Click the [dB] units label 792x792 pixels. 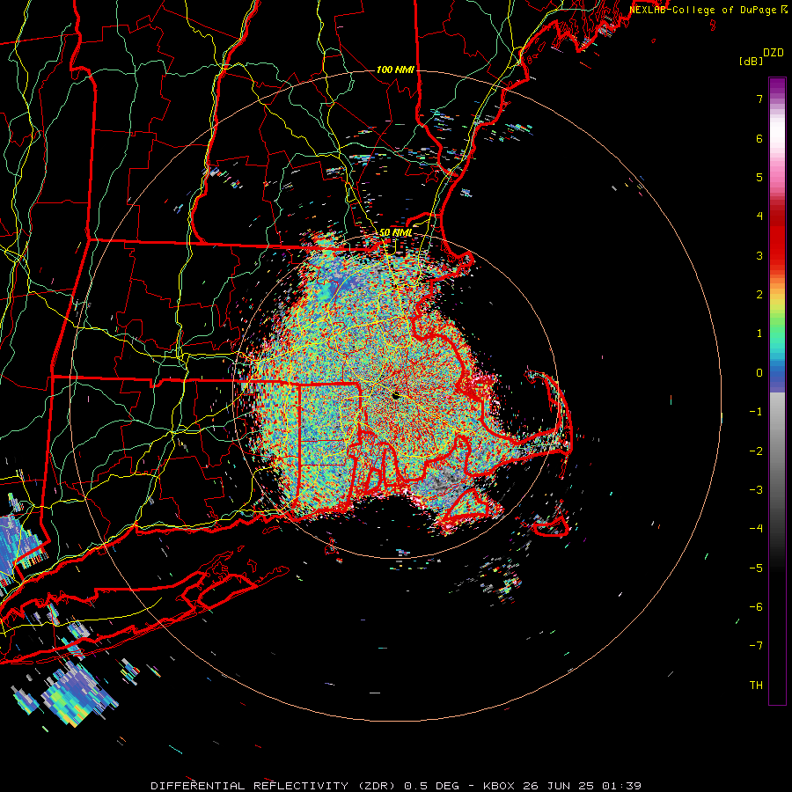(751, 61)
